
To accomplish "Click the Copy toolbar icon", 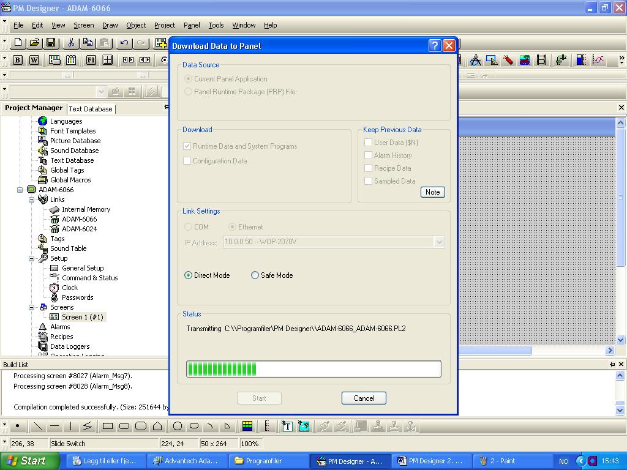I will click(88, 42).
